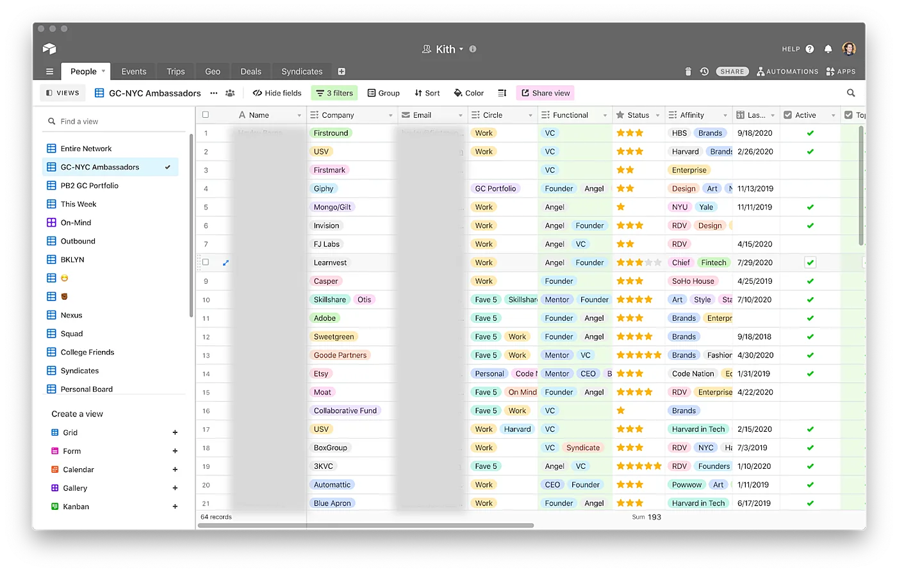Open the bear emoji named view
This screenshot has width=897, height=572.
pos(110,297)
